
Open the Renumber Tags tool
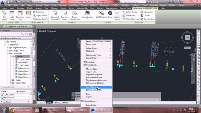(20, 15)
